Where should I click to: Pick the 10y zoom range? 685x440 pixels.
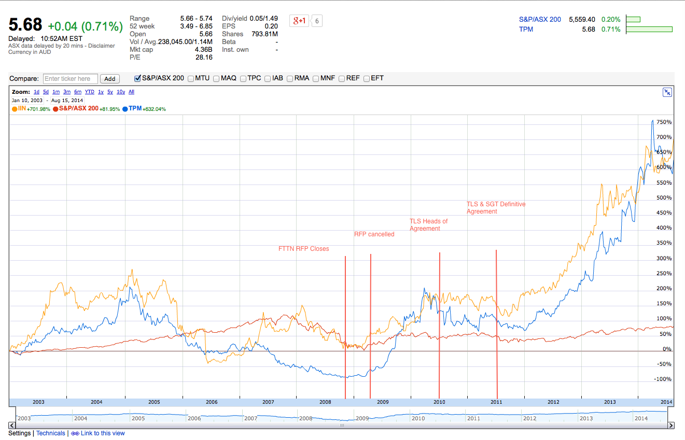click(121, 92)
